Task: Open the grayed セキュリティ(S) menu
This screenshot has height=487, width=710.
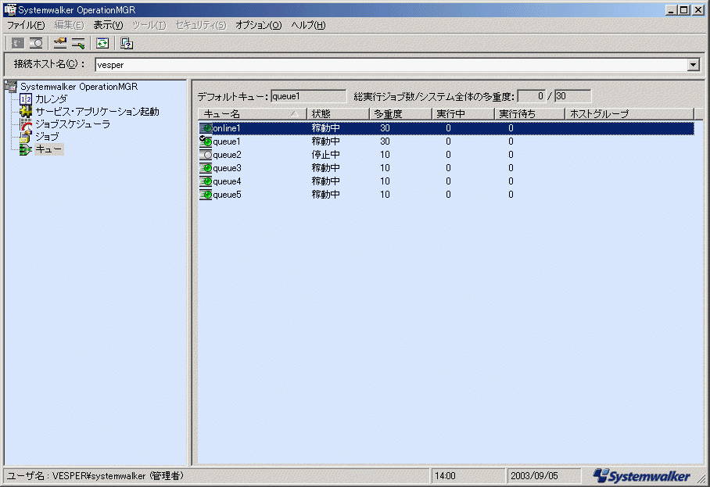Action: pyautogui.click(x=201, y=25)
